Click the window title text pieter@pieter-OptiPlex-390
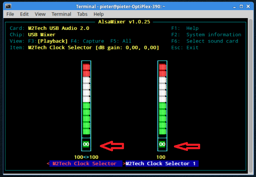 [131, 6]
